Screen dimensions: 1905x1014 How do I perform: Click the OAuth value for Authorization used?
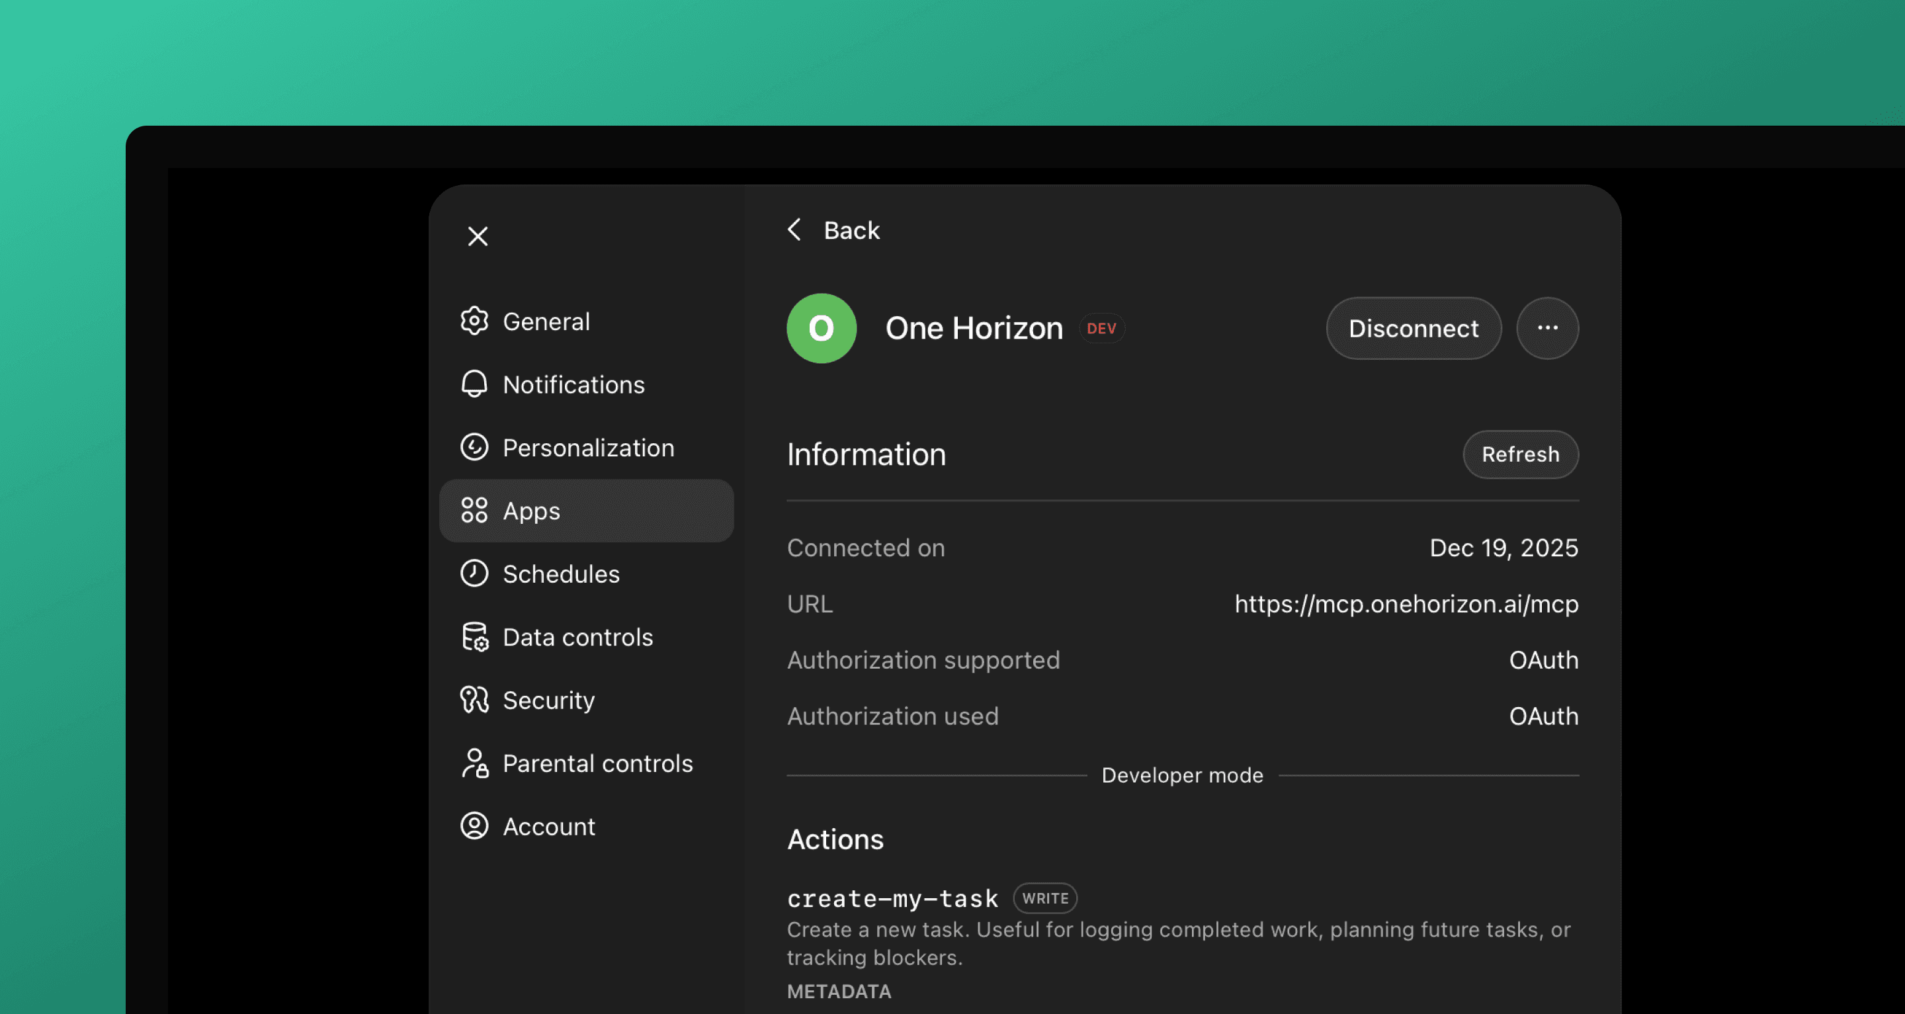[x=1543, y=716]
